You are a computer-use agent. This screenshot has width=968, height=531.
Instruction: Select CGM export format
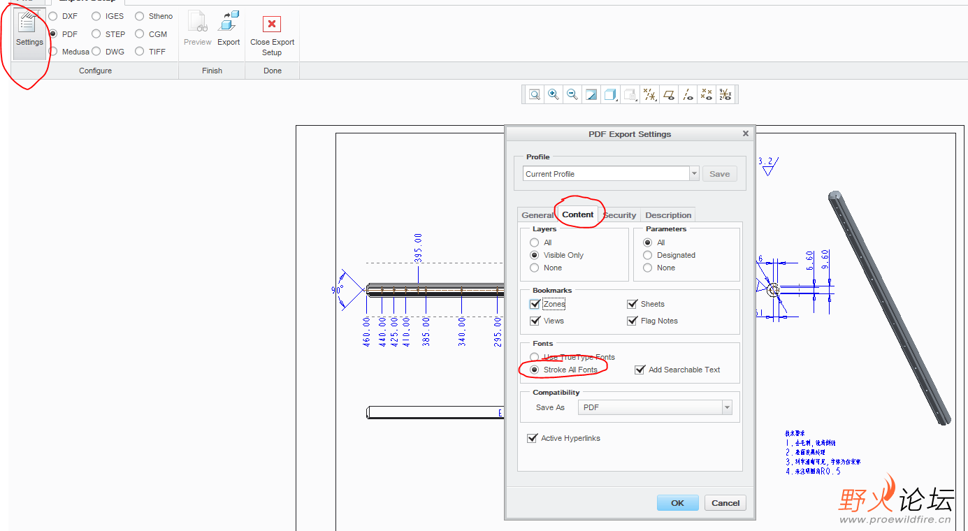pyautogui.click(x=140, y=34)
